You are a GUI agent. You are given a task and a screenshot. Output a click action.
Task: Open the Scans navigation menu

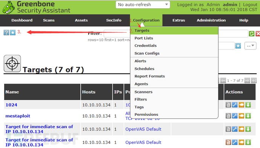coord(49,20)
